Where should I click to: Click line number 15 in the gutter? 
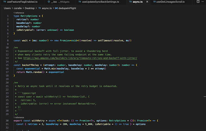[7, 65]
